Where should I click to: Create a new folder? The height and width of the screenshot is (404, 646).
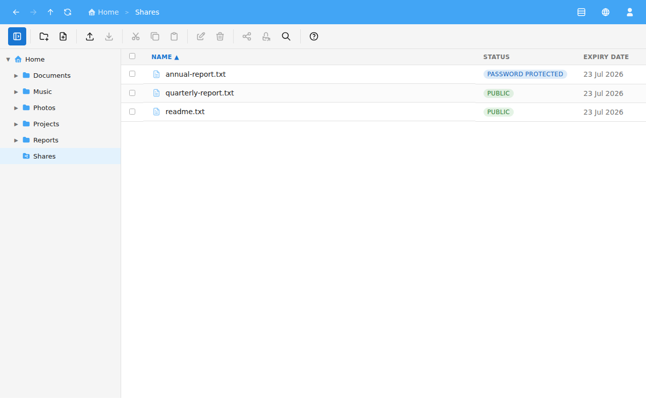tap(44, 36)
